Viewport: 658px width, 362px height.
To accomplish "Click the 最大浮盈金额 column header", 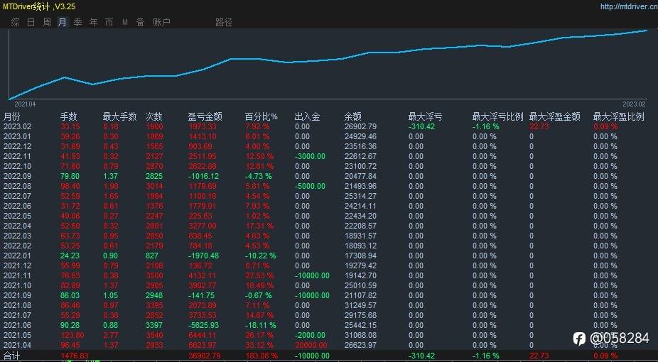I will pyautogui.click(x=554, y=116).
